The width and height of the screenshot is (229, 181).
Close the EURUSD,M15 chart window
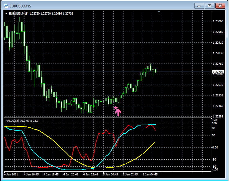220,6
